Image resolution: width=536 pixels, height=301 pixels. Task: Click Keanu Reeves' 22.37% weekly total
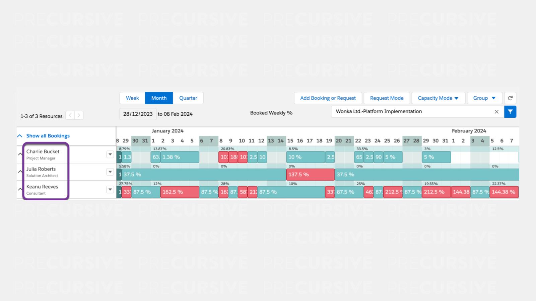[499, 184]
